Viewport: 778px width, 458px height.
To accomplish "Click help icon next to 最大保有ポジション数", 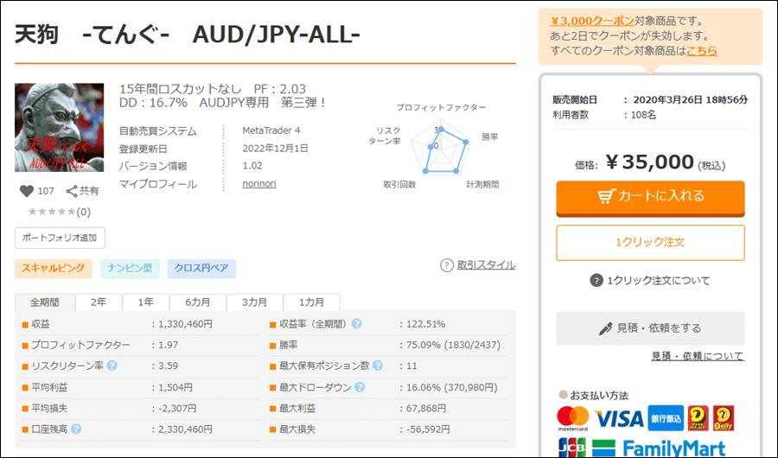I will tap(378, 366).
